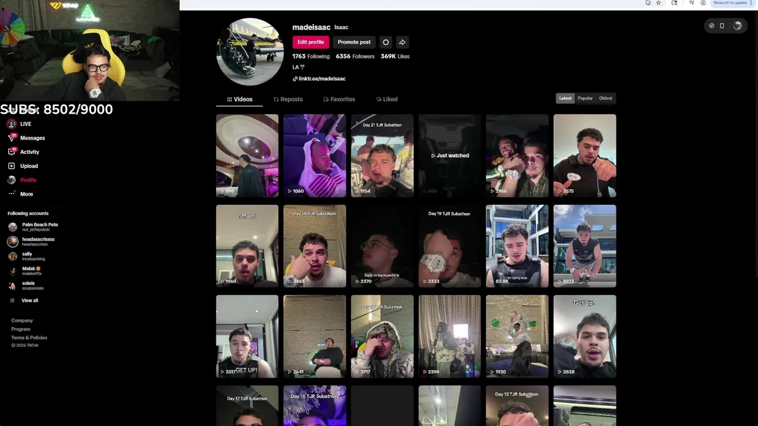The image size is (758, 426).
Task: Open the LIVE section in sidebar
Action: click(20, 124)
